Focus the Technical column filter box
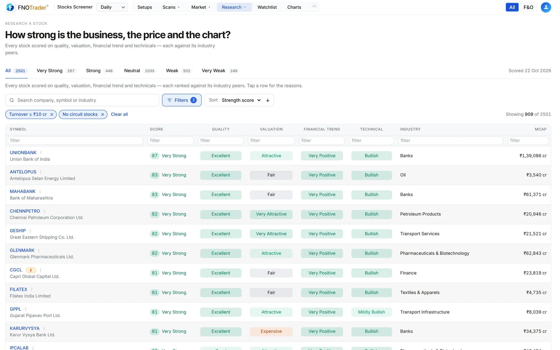Screen dimensions: 560x350 tap(372, 141)
